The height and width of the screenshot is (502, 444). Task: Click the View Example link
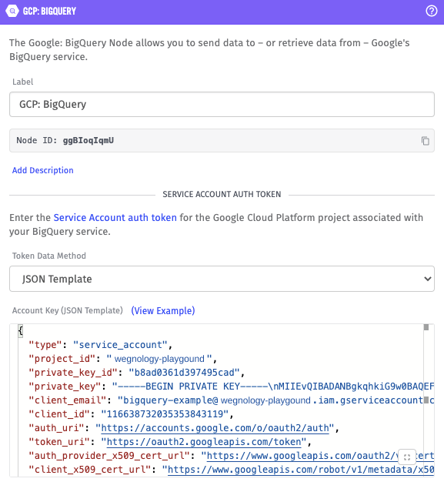click(163, 310)
